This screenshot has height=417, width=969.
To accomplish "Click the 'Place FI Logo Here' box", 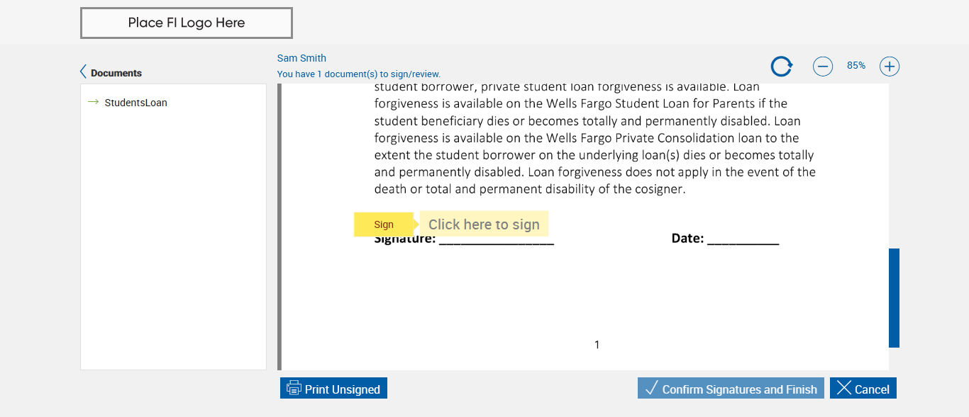I will click(187, 23).
